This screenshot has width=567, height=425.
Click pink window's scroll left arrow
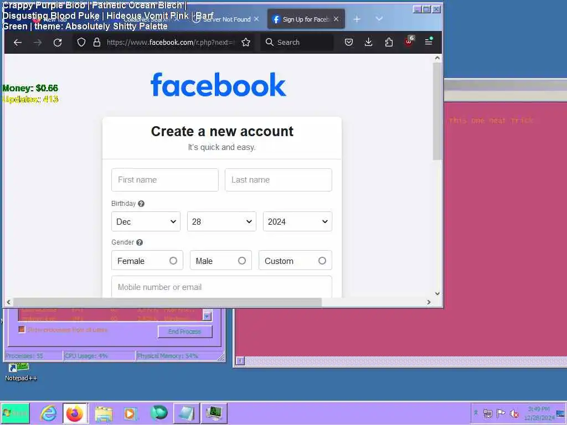240,361
